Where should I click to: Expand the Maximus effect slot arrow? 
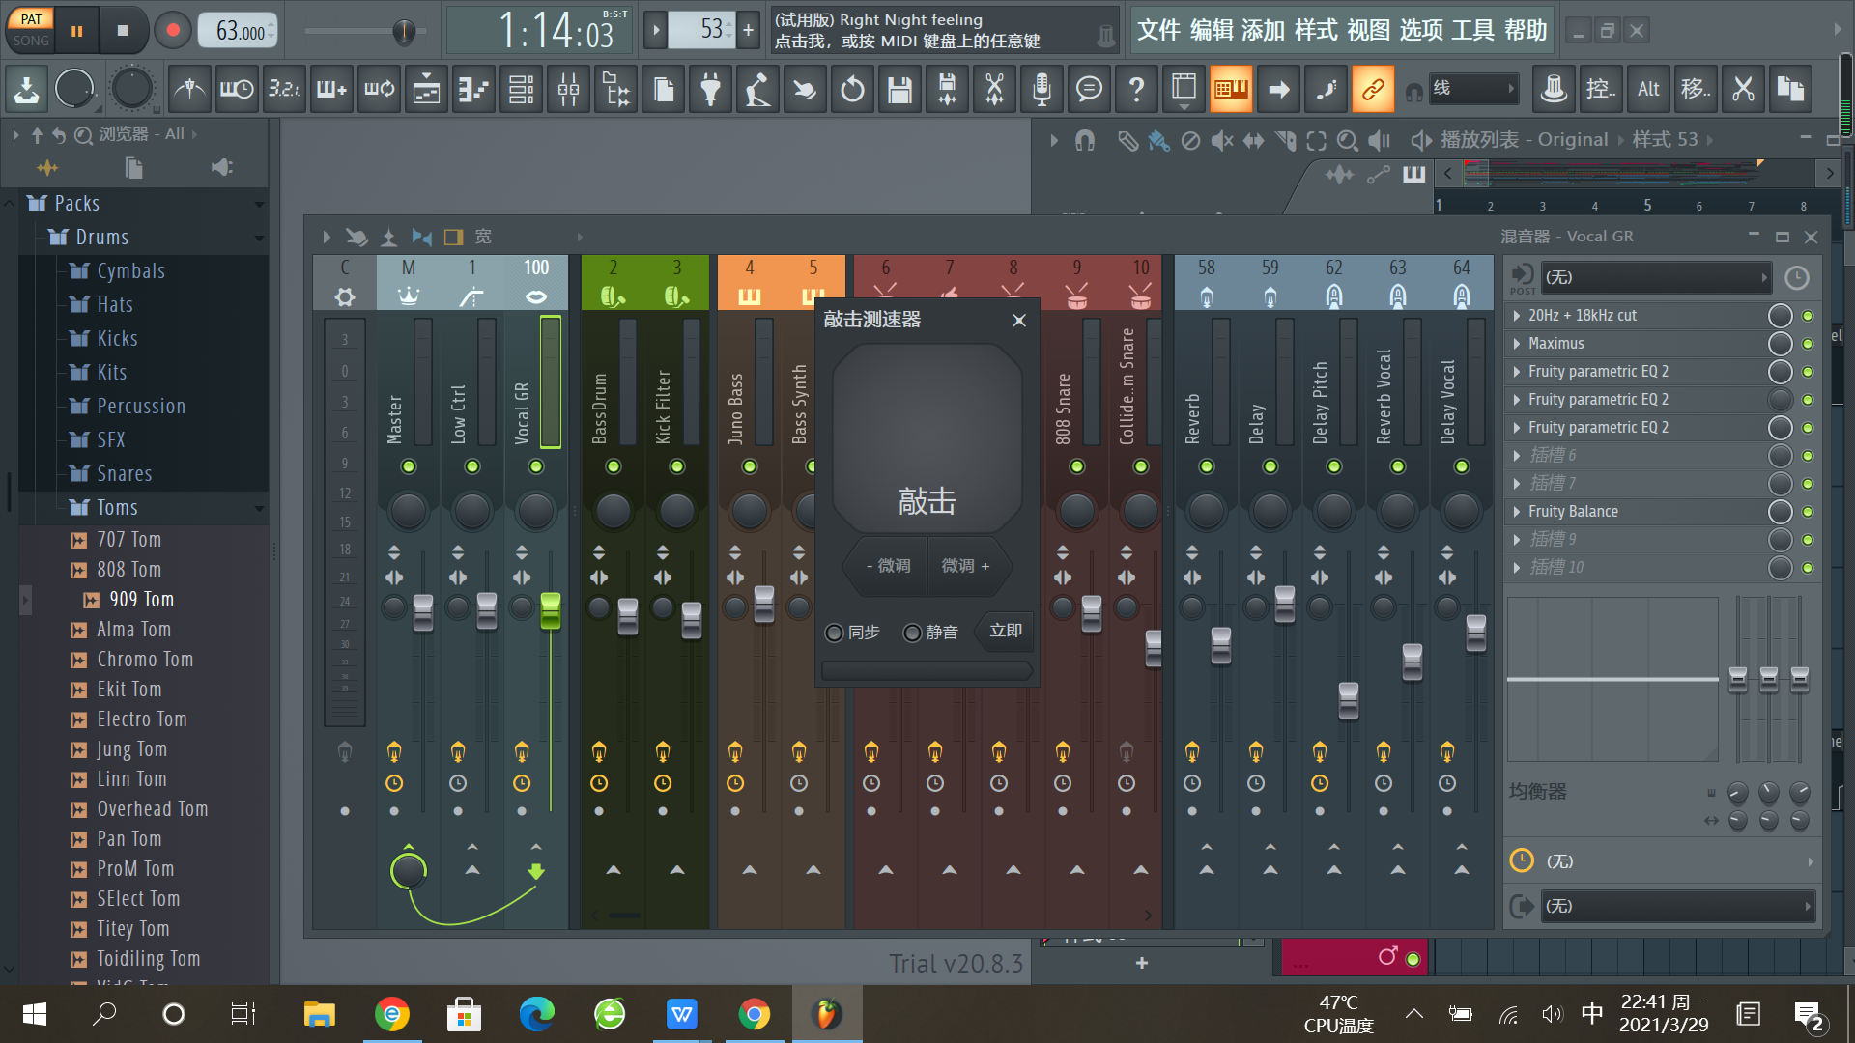click(x=1517, y=344)
